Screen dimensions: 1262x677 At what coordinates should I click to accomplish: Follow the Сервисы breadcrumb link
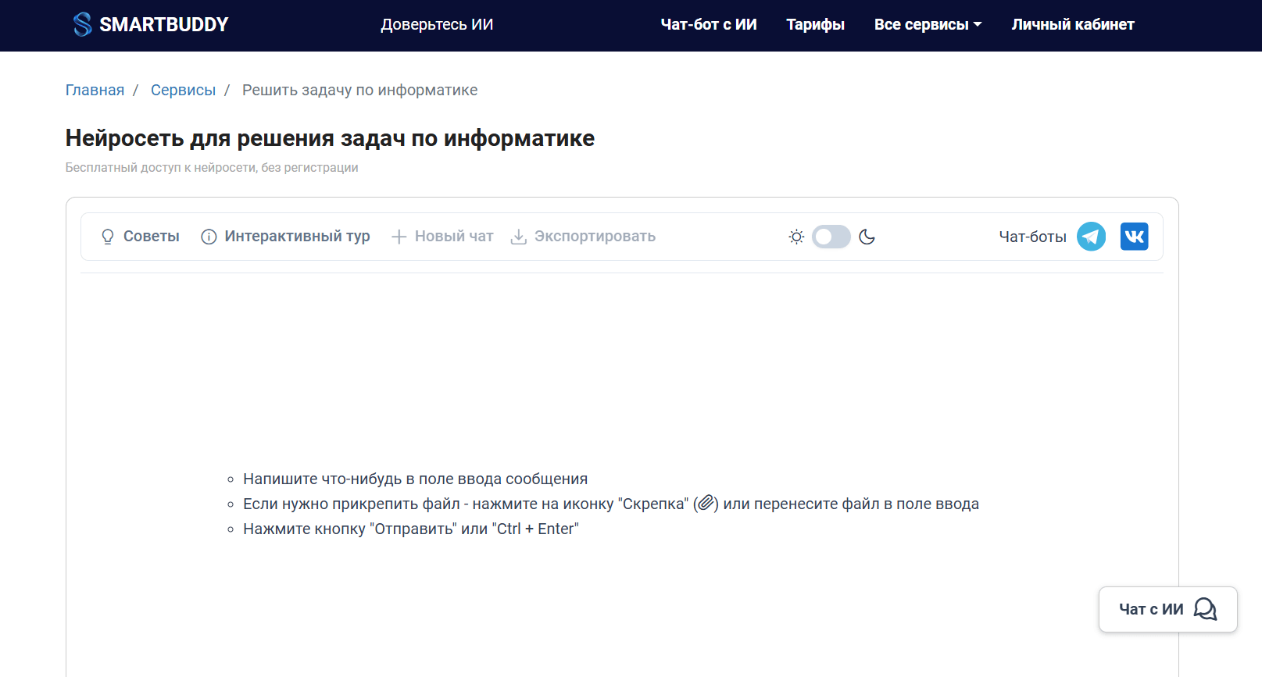(183, 91)
